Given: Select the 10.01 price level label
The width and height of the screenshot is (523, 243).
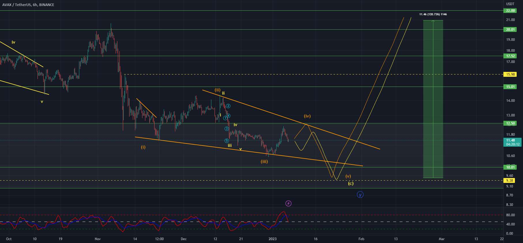Looking at the screenshot, I should 510,167.
